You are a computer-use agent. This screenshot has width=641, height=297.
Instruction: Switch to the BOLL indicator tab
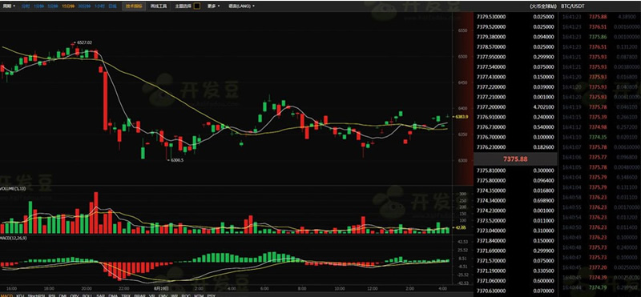point(87,295)
